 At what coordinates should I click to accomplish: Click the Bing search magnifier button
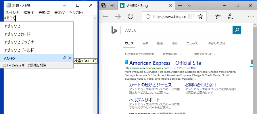tap(237, 30)
